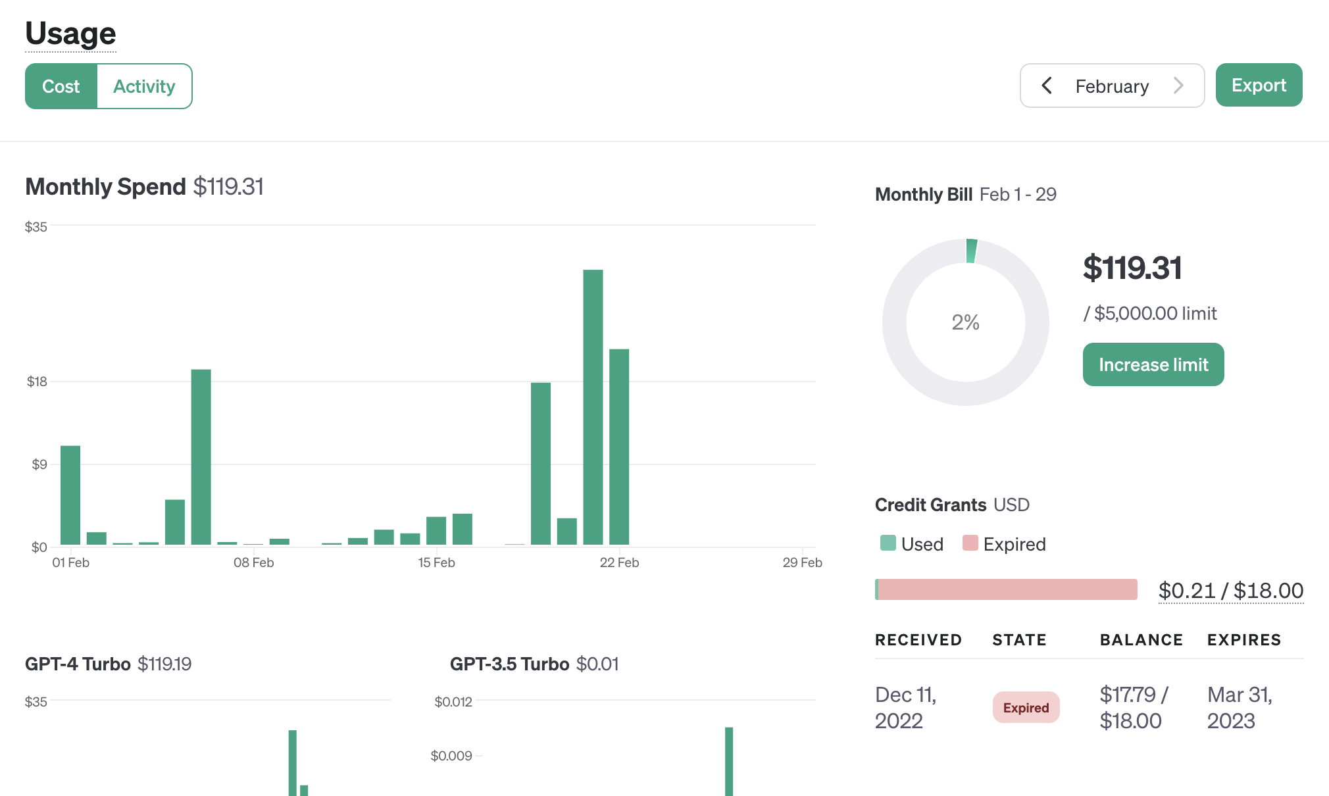Click the Expired state badge
The image size is (1329, 796).
coord(1026,708)
